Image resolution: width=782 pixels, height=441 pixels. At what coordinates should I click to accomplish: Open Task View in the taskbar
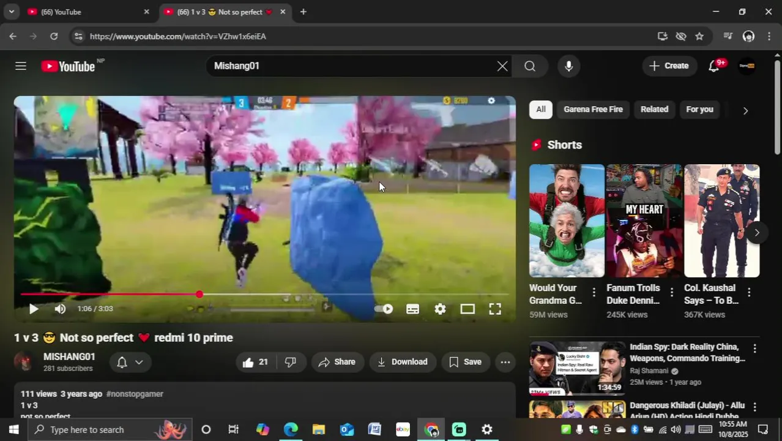pyautogui.click(x=234, y=430)
